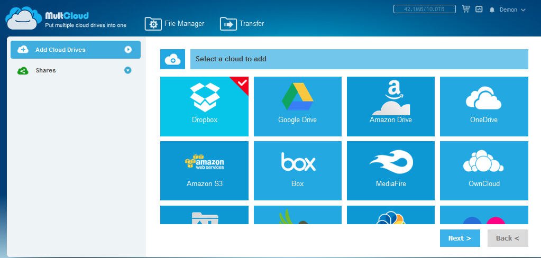Select the tile with blue and pink dots
The width and height of the screenshot is (541, 258).
click(x=484, y=215)
